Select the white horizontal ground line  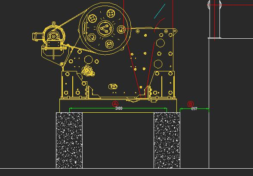[x=126, y=168]
